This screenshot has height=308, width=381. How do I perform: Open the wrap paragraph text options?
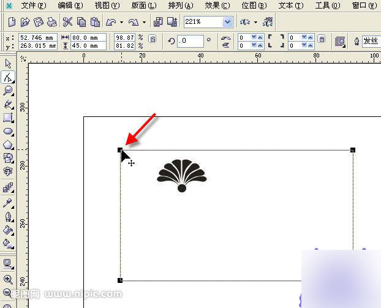[x=340, y=42]
